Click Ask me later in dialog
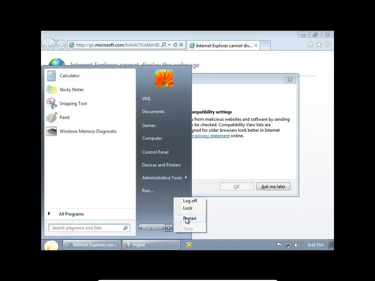Screen dimensions: 375x281 pyautogui.click(x=273, y=187)
